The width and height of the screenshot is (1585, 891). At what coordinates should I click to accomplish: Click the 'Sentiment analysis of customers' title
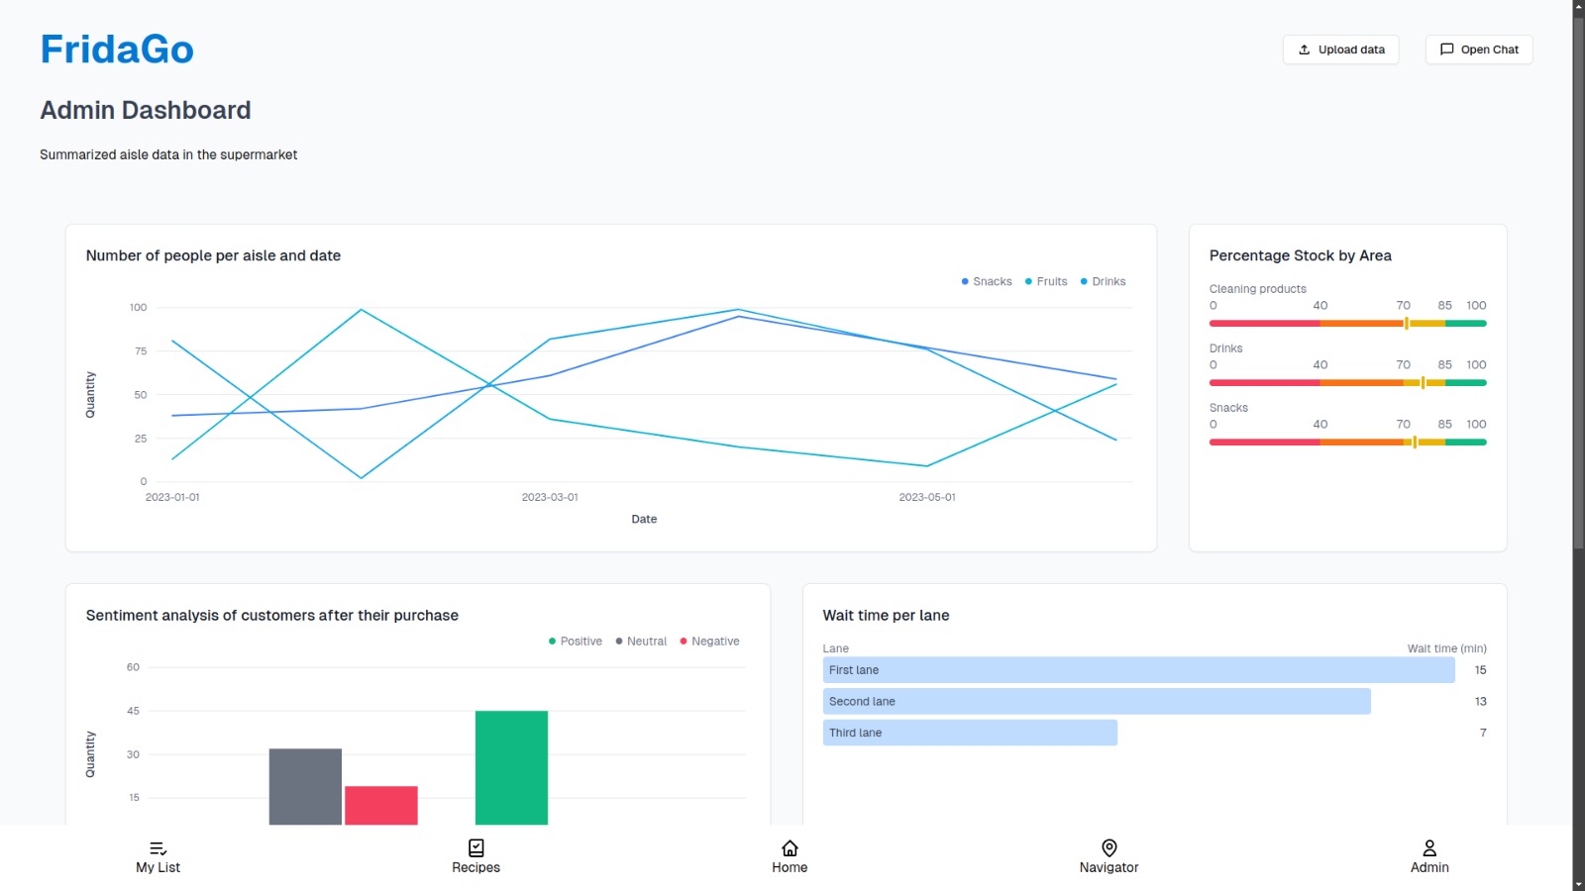(x=272, y=616)
